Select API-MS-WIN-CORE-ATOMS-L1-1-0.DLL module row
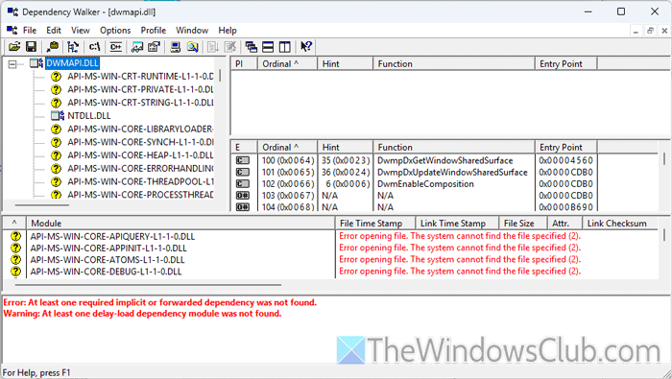Viewport: 672px width, 379px height. (330, 259)
